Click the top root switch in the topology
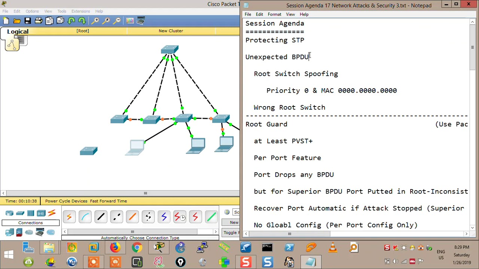Screen dimensions: 479x269 click(170, 49)
